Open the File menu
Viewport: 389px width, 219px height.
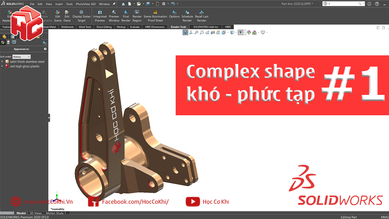[32, 4]
